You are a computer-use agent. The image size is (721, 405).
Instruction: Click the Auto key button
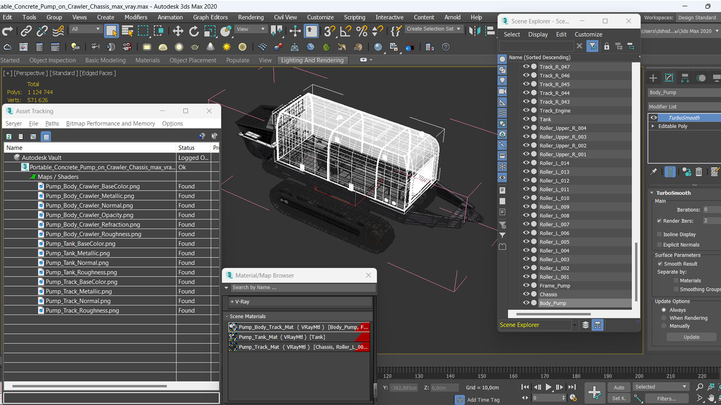pyautogui.click(x=619, y=387)
